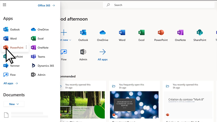Open the app launcher waffle icon
217x122 pixels.
pos(4,5)
